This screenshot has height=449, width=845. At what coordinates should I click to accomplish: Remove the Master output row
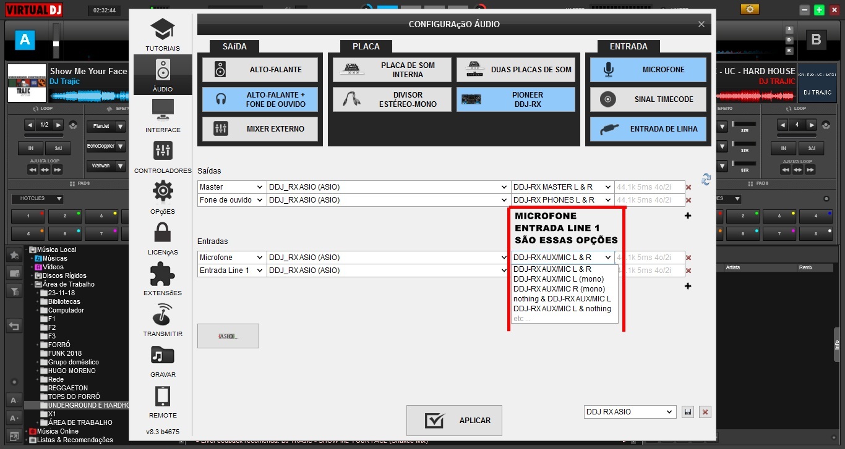click(x=688, y=187)
